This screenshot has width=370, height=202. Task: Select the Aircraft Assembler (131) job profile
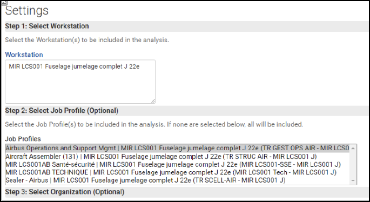pos(177,157)
